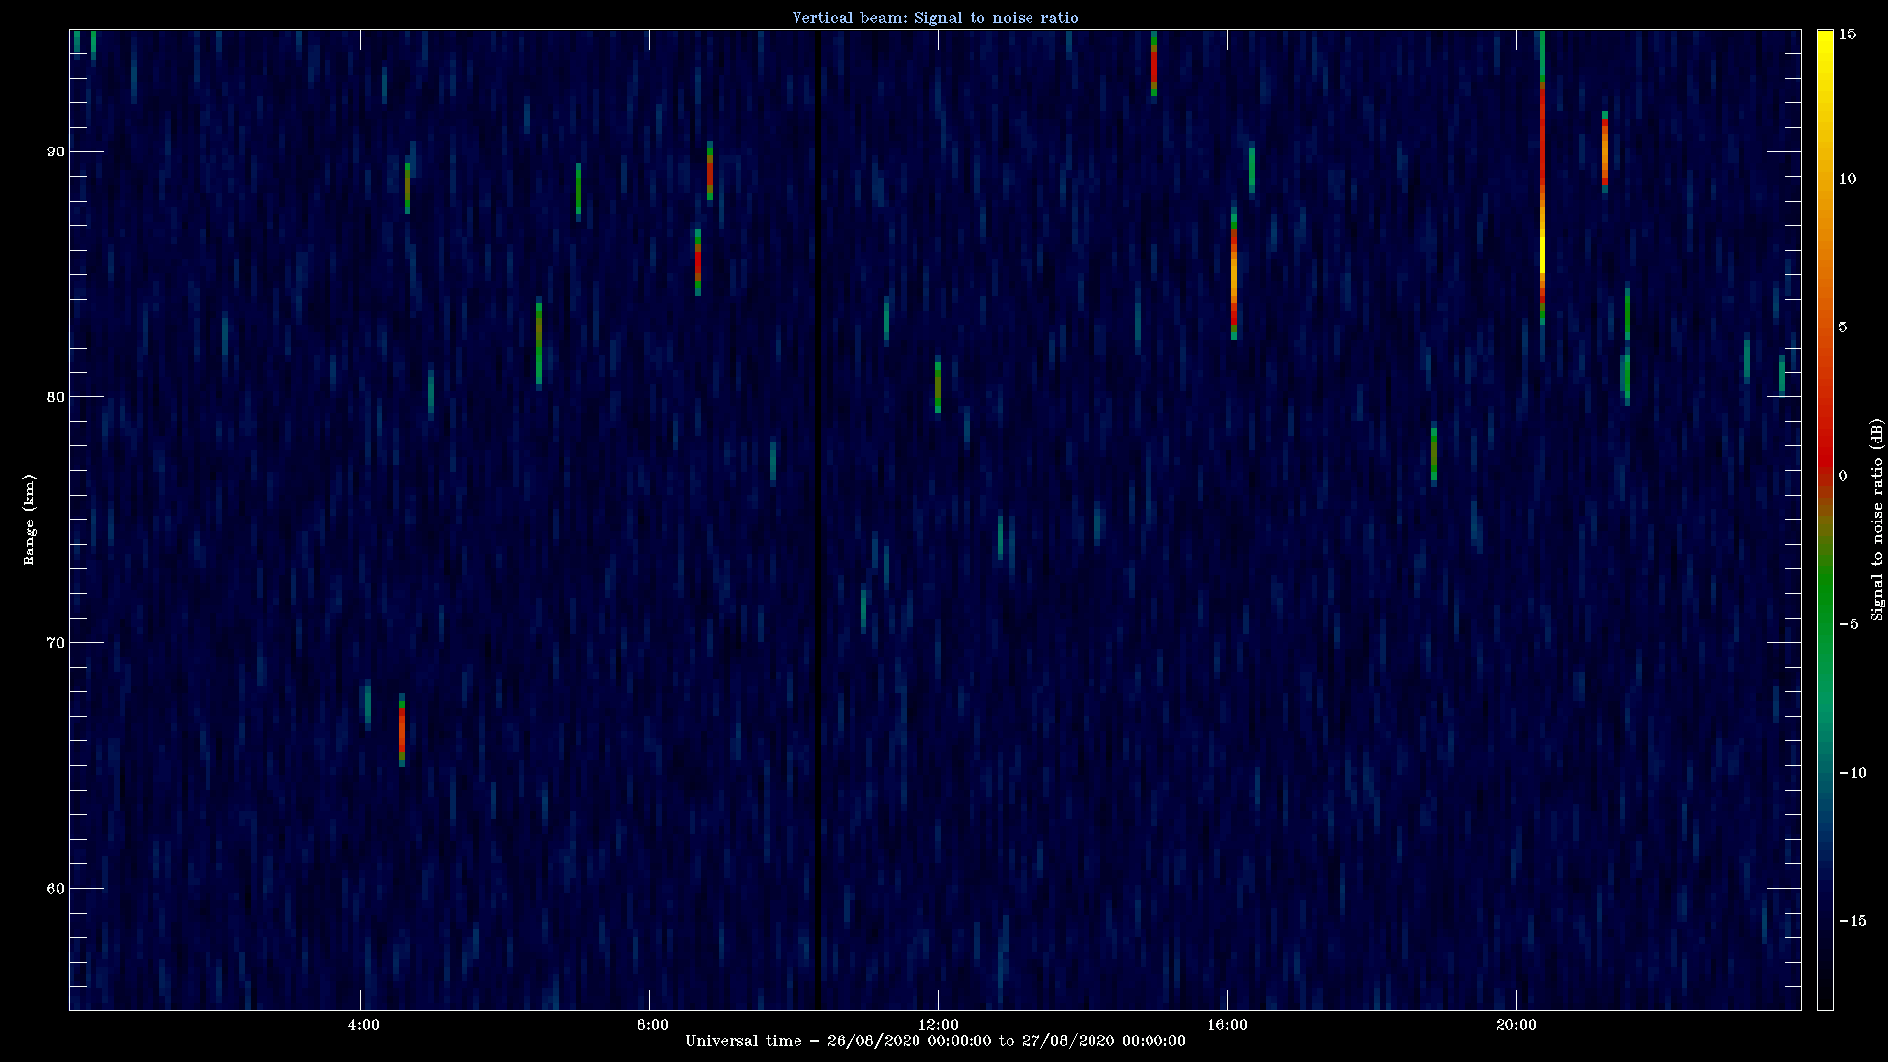
Task: Click the 60 km range tick label
Action: [56, 889]
